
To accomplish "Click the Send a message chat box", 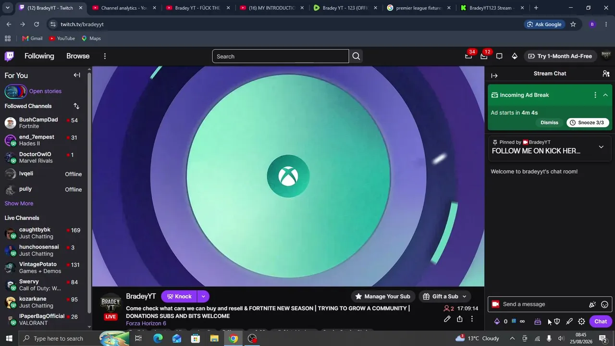I will 550,304.
